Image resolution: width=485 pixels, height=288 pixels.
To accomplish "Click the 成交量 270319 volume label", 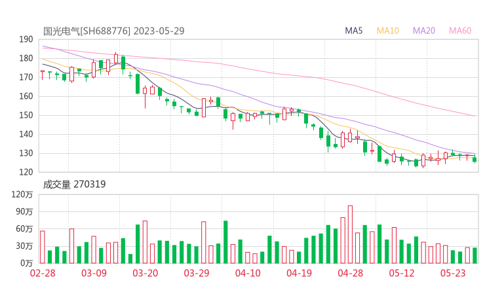I will coord(74,185).
